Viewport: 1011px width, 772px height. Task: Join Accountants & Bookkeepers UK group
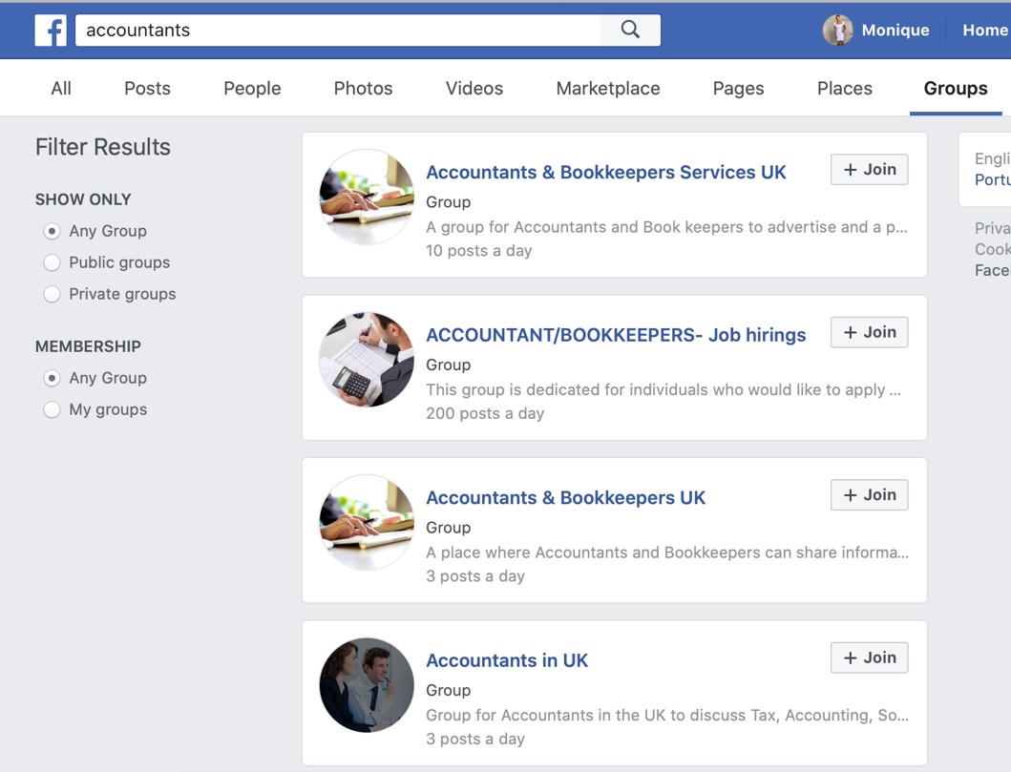[869, 494]
